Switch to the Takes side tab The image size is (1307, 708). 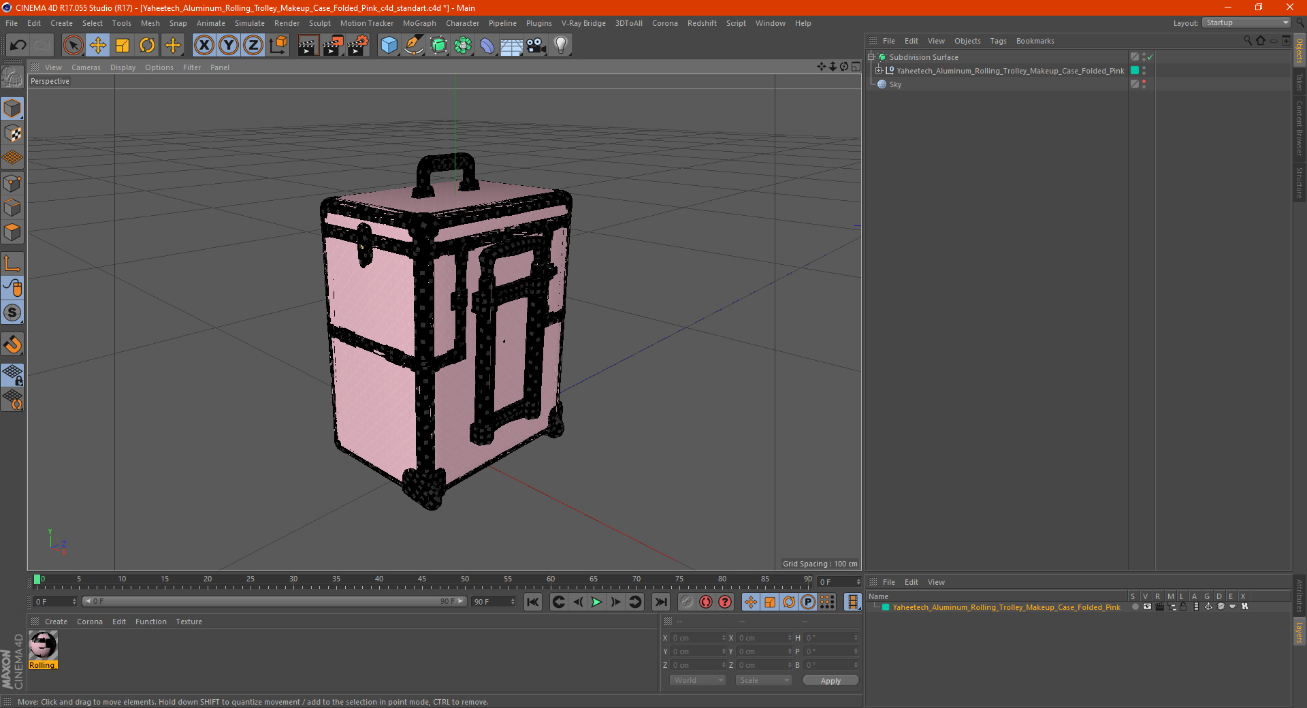[1300, 82]
